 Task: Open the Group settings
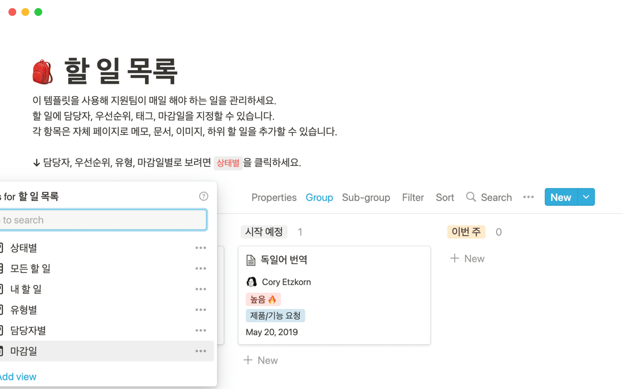[x=319, y=197]
